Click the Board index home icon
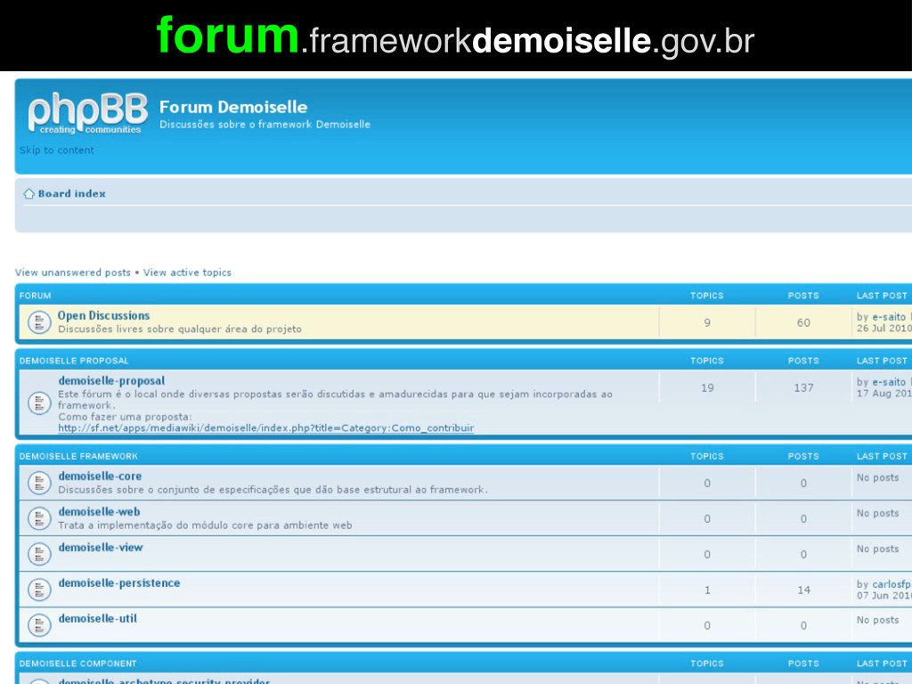 [x=29, y=193]
